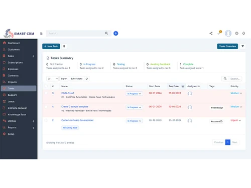Click the Projects icon in sidebar
Image resolution: width=251 pixels, height=188 pixels.
tap(5, 82)
